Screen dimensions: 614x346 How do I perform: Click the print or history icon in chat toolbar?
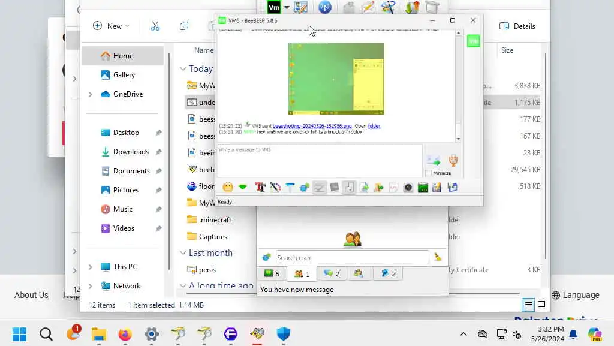437,188
